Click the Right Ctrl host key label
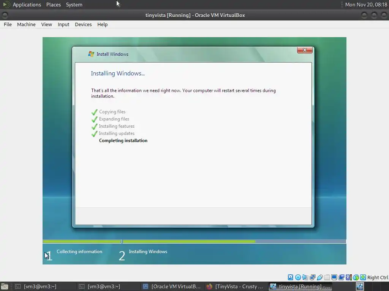This screenshot has width=389, height=291. click(x=378, y=278)
